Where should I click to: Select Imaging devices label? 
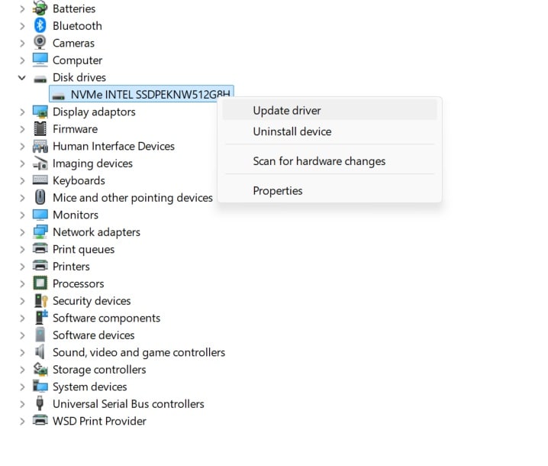tap(92, 163)
